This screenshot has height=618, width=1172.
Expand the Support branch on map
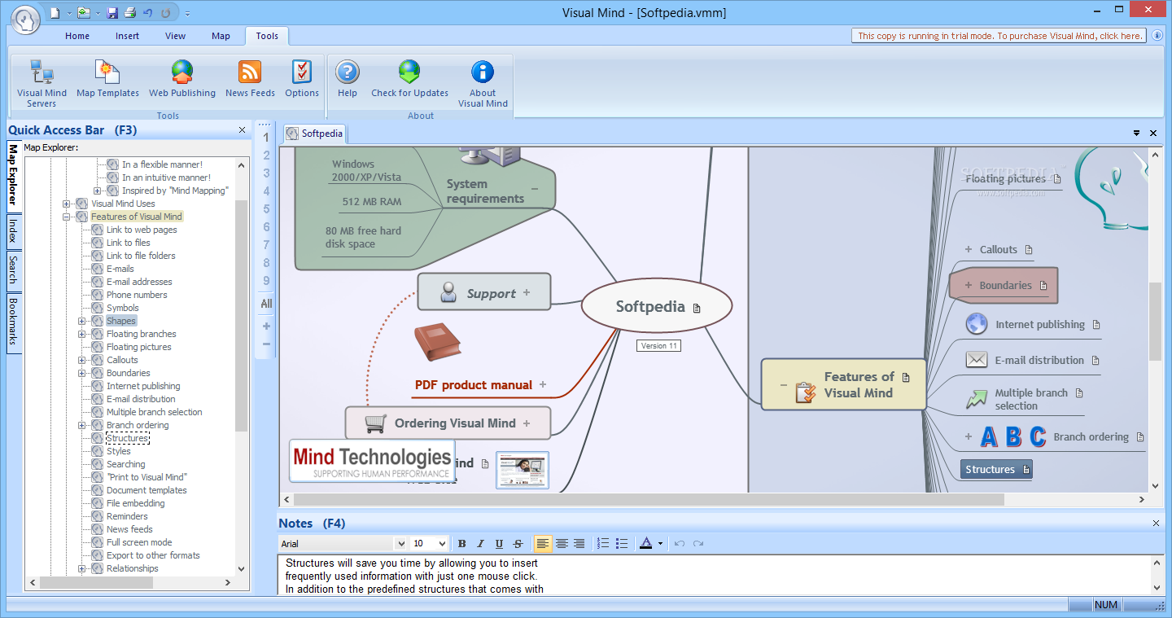(527, 292)
